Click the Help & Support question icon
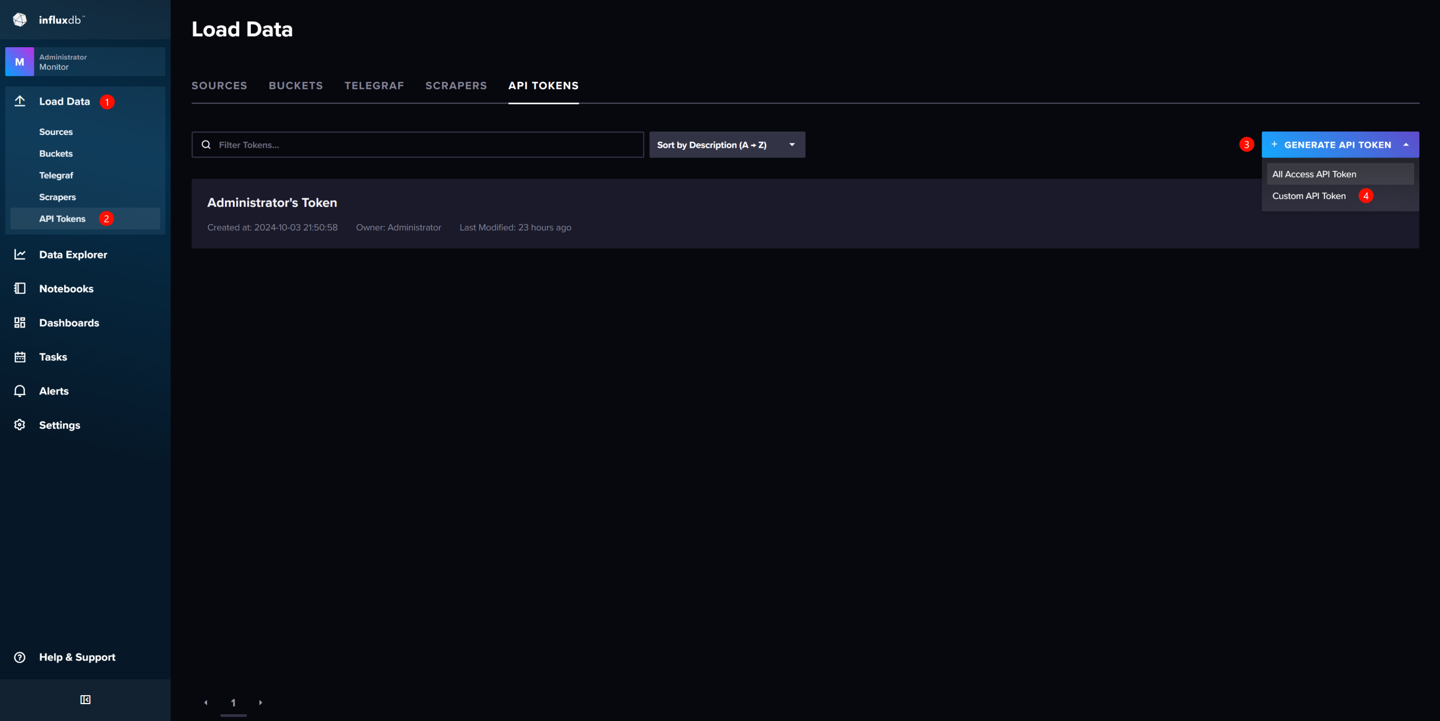1440x721 pixels. [x=20, y=657]
